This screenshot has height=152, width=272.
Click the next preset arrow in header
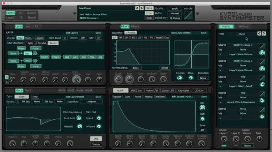click(141, 8)
